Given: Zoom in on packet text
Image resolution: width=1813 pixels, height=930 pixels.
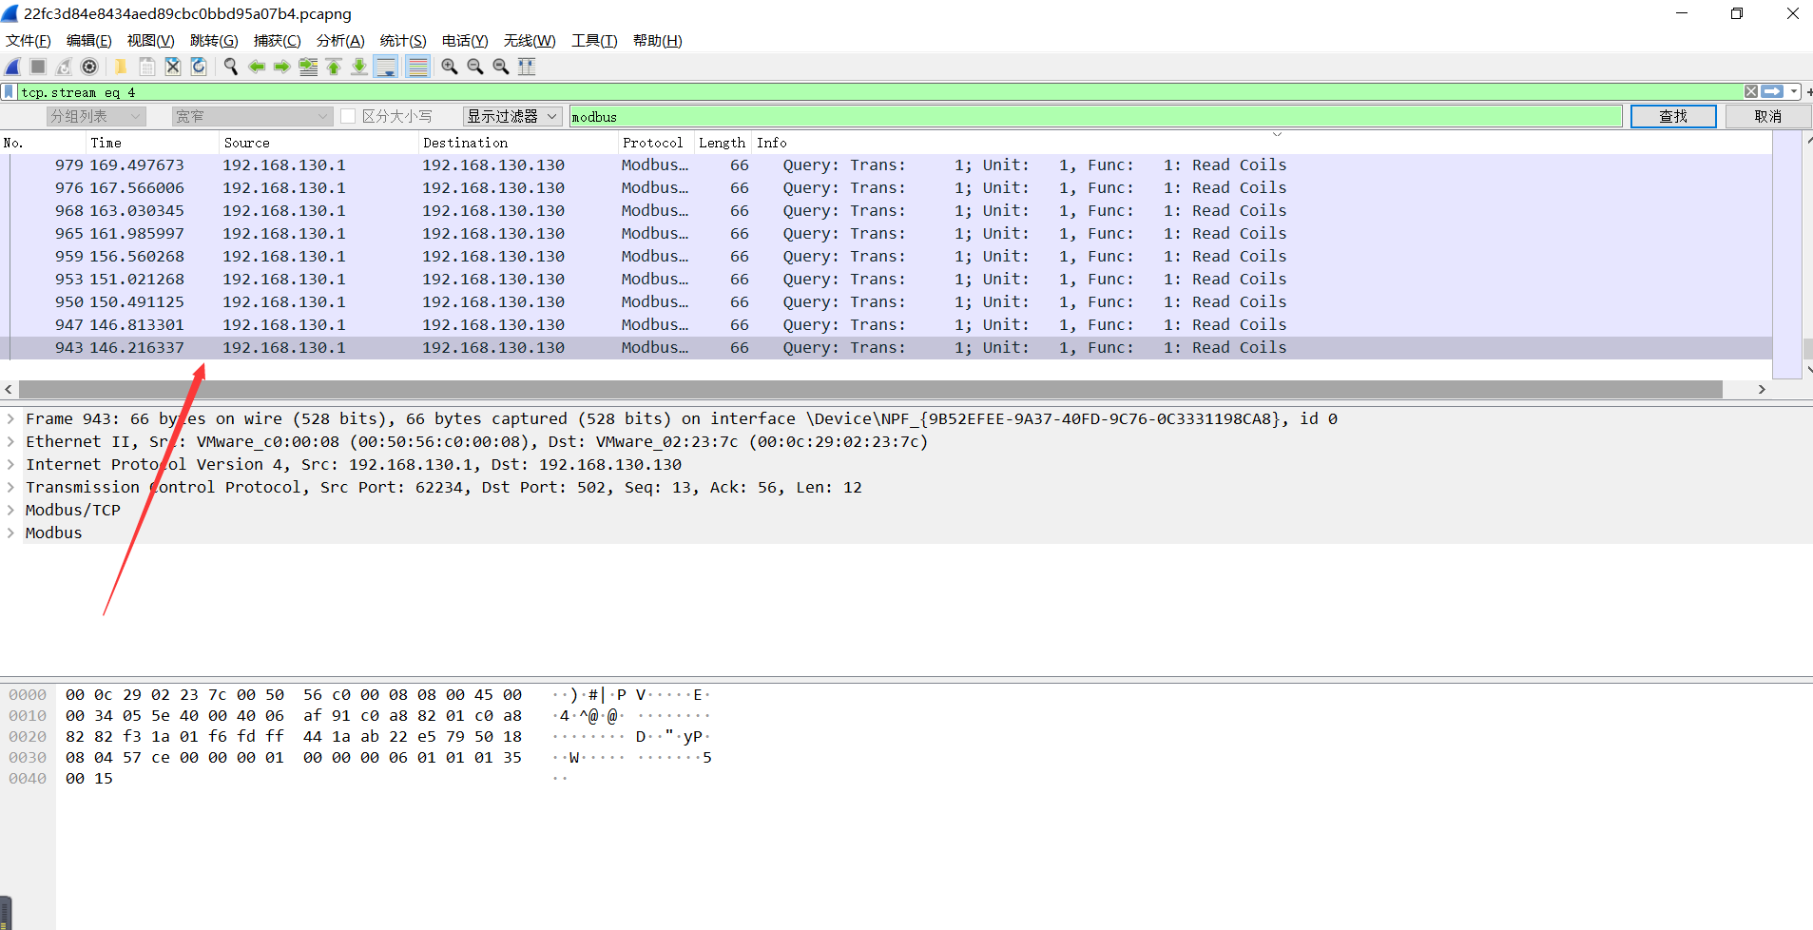Looking at the screenshot, I should pyautogui.click(x=450, y=67).
